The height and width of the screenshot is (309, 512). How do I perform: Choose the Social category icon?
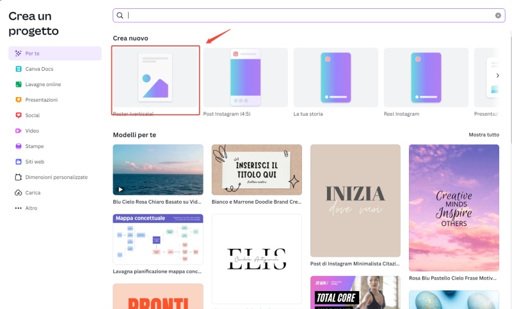19,115
